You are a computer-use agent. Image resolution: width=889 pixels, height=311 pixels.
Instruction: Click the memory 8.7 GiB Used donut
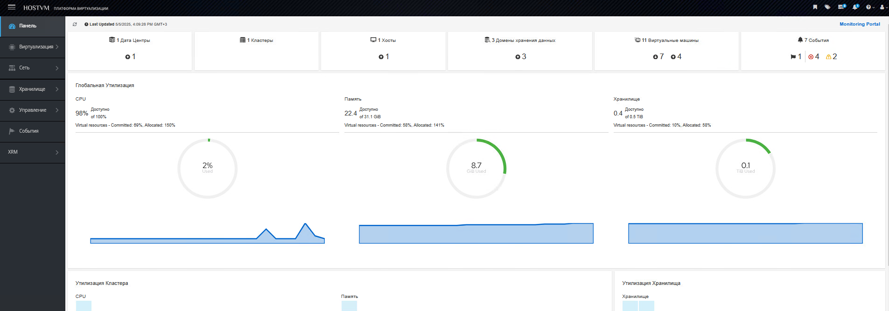[476, 169]
